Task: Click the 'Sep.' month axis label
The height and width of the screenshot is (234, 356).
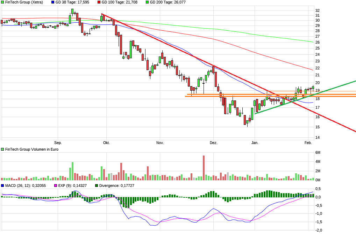Action: tap(58, 143)
